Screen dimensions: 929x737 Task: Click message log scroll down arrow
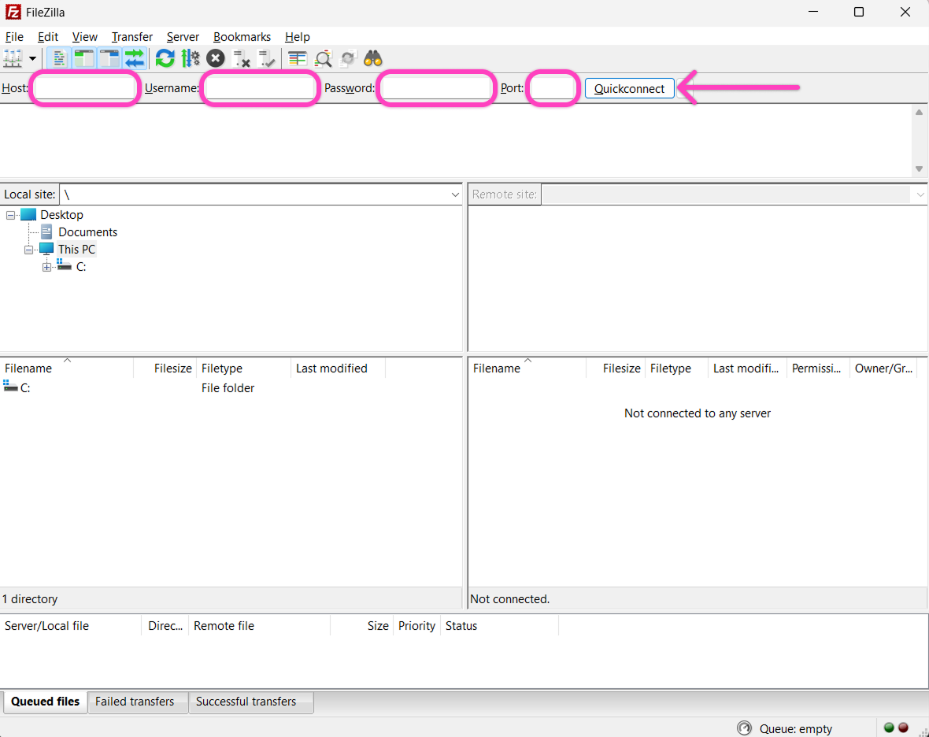(x=919, y=169)
